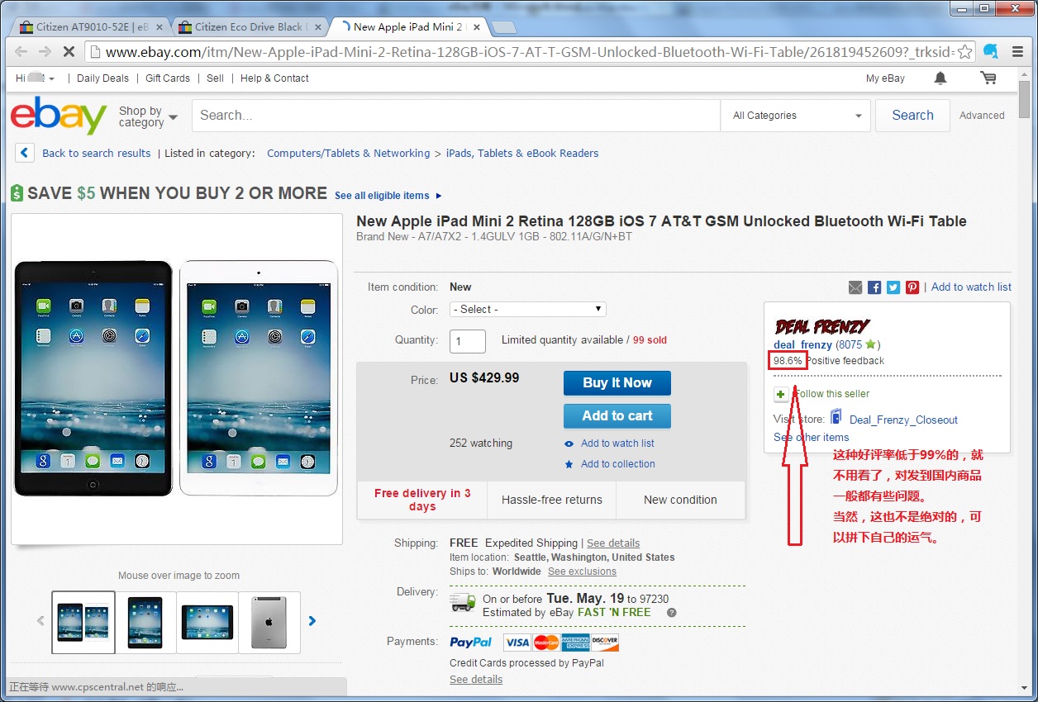The image size is (1038, 702).
Task: Share listing on Twitter
Action: coord(893,287)
